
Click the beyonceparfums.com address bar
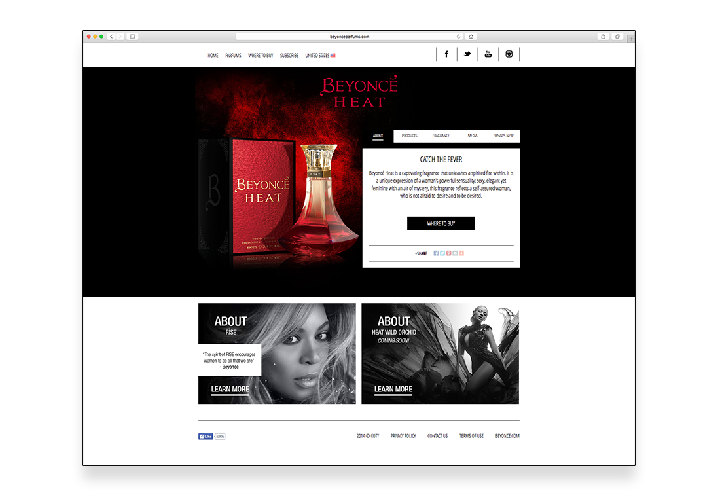point(349,36)
